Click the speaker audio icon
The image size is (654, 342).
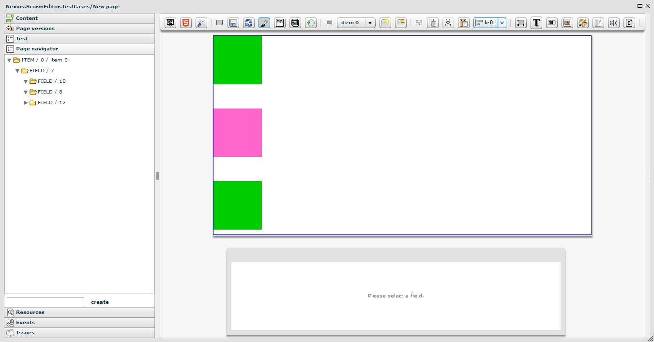[614, 23]
